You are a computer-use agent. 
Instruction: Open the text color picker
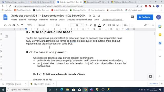click(x=99, y=25)
